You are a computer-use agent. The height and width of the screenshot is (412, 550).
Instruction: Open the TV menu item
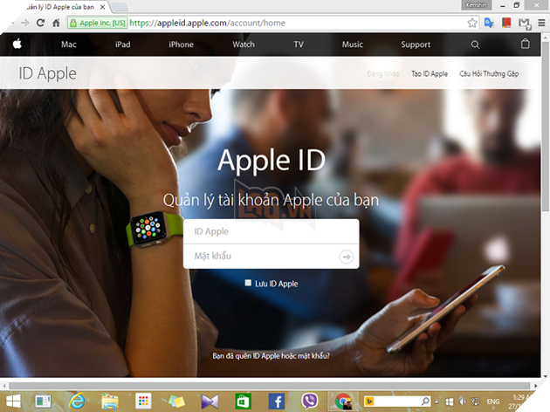(299, 45)
